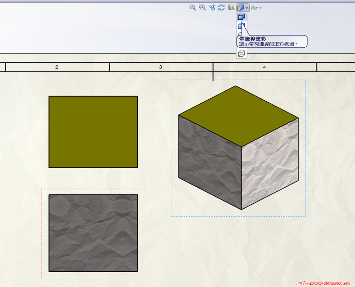
Task: Click the Zoom to Fit magnifier icon
Action: [x=193, y=8]
